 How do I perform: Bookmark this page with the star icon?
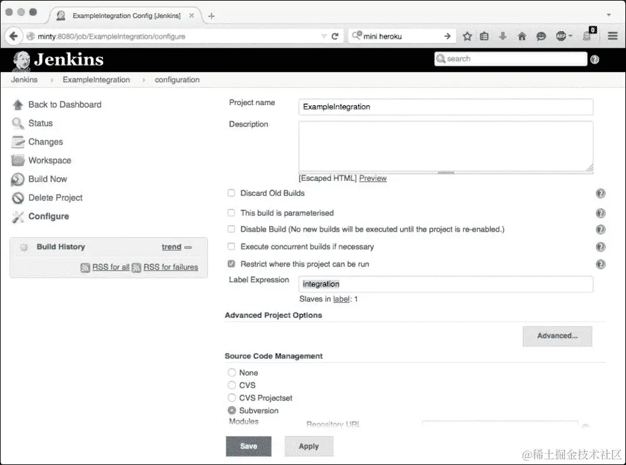(x=467, y=36)
